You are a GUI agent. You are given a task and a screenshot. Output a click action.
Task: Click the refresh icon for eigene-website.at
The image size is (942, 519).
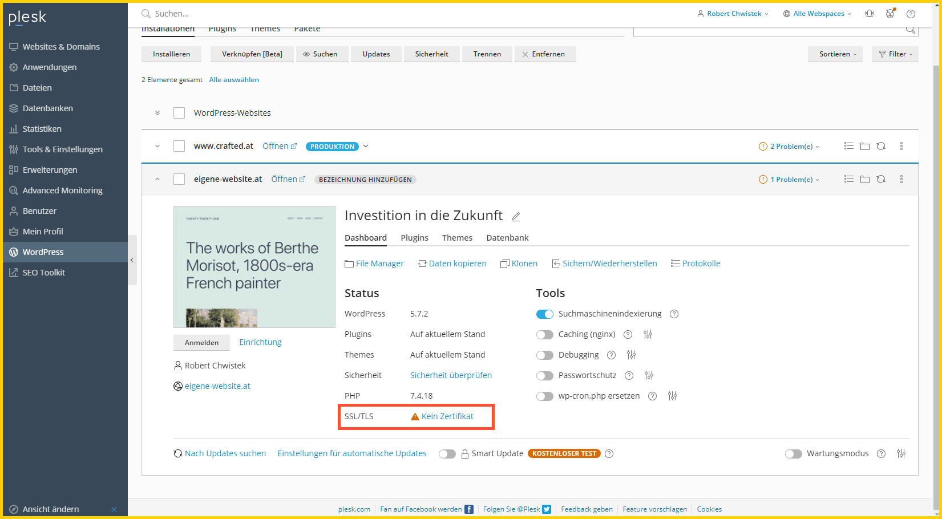coord(881,179)
